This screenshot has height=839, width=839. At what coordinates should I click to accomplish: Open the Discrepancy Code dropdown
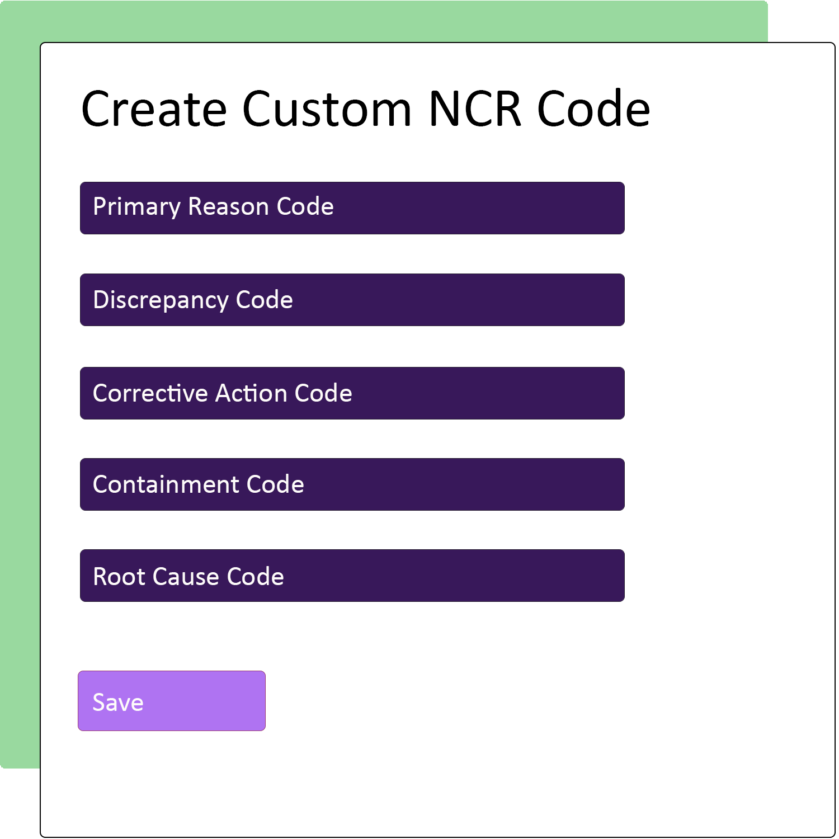(351, 300)
